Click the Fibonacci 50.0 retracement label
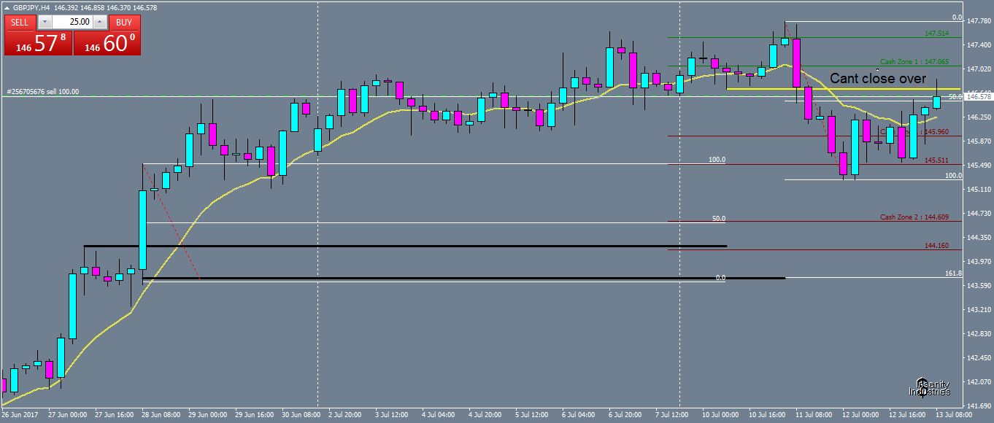 point(718,217)
